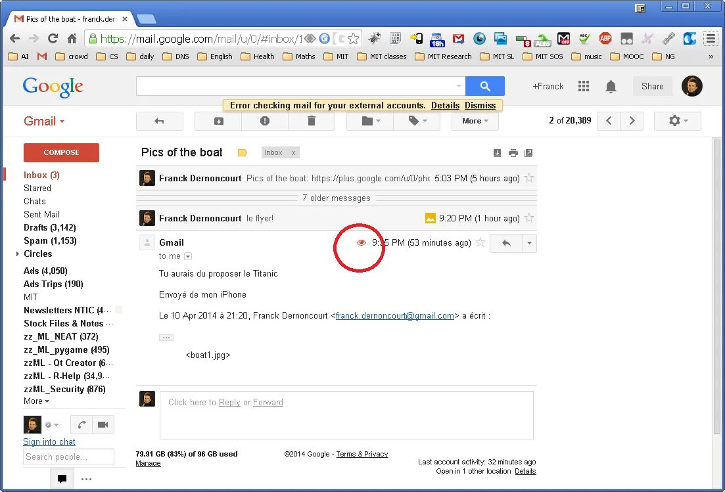Dismiss the external accounts error banner
This screenshot has height=492, width=725.
point(480,105)
